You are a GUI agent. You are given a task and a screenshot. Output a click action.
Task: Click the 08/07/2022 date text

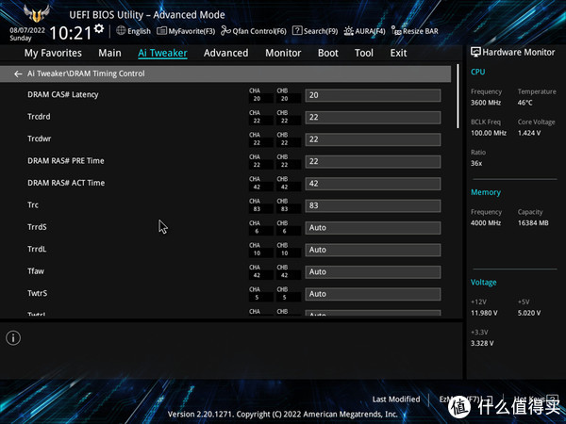tap(27, 30)
